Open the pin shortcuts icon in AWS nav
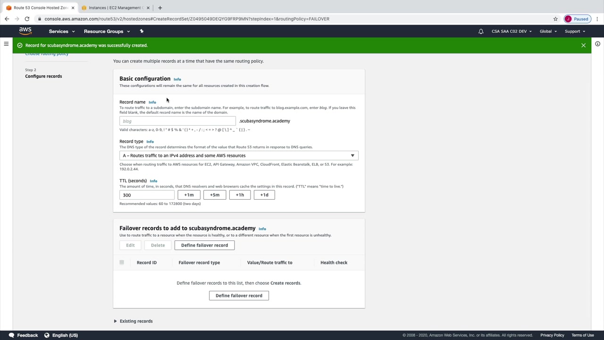 coord(142,31)
